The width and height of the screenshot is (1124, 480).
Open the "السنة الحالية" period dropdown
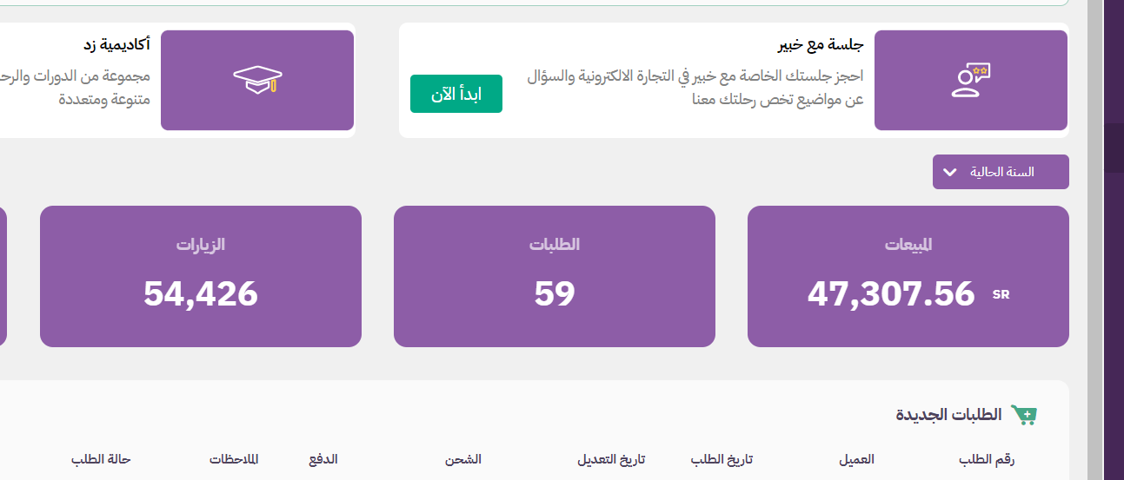1000,172
